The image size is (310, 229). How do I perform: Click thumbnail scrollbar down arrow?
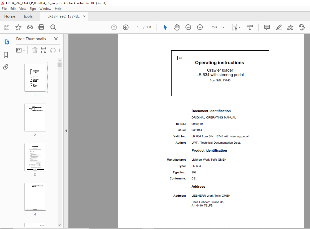point(59,225)
